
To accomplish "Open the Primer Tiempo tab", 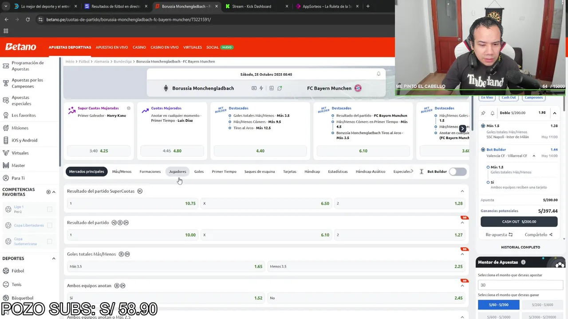I will click(x=224, y=171).
